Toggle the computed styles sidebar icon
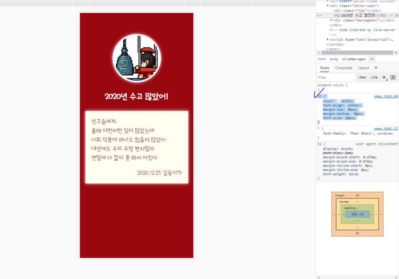The width and height of the screenshot is (399, 279). point(393,77)
